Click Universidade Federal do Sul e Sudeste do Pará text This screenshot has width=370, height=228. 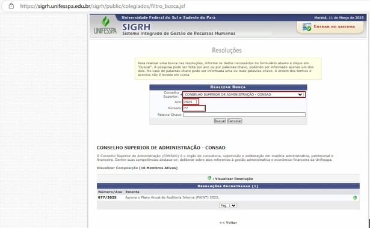(x=168, y=17)
